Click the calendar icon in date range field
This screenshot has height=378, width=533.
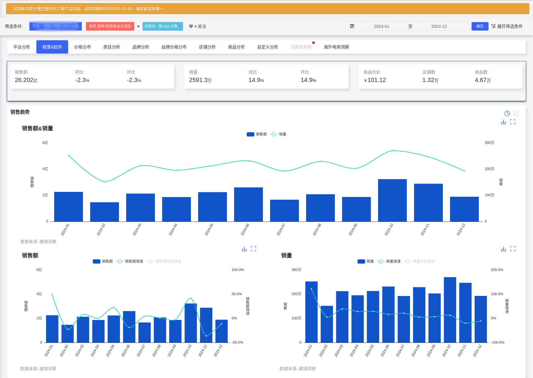click(x=352, y=26)
